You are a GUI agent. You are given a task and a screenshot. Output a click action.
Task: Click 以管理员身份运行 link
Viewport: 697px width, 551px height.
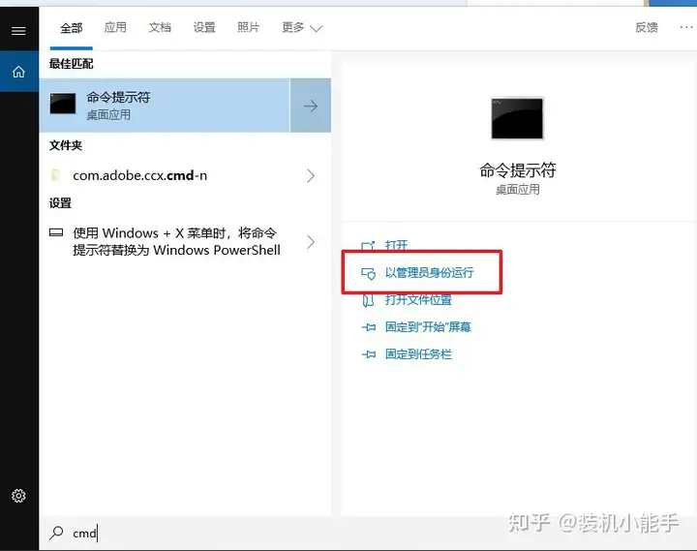[429, 273]
